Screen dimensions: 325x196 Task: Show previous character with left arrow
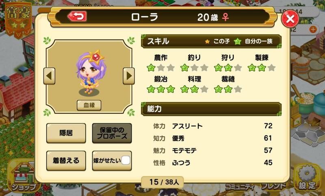click(49, 76)
